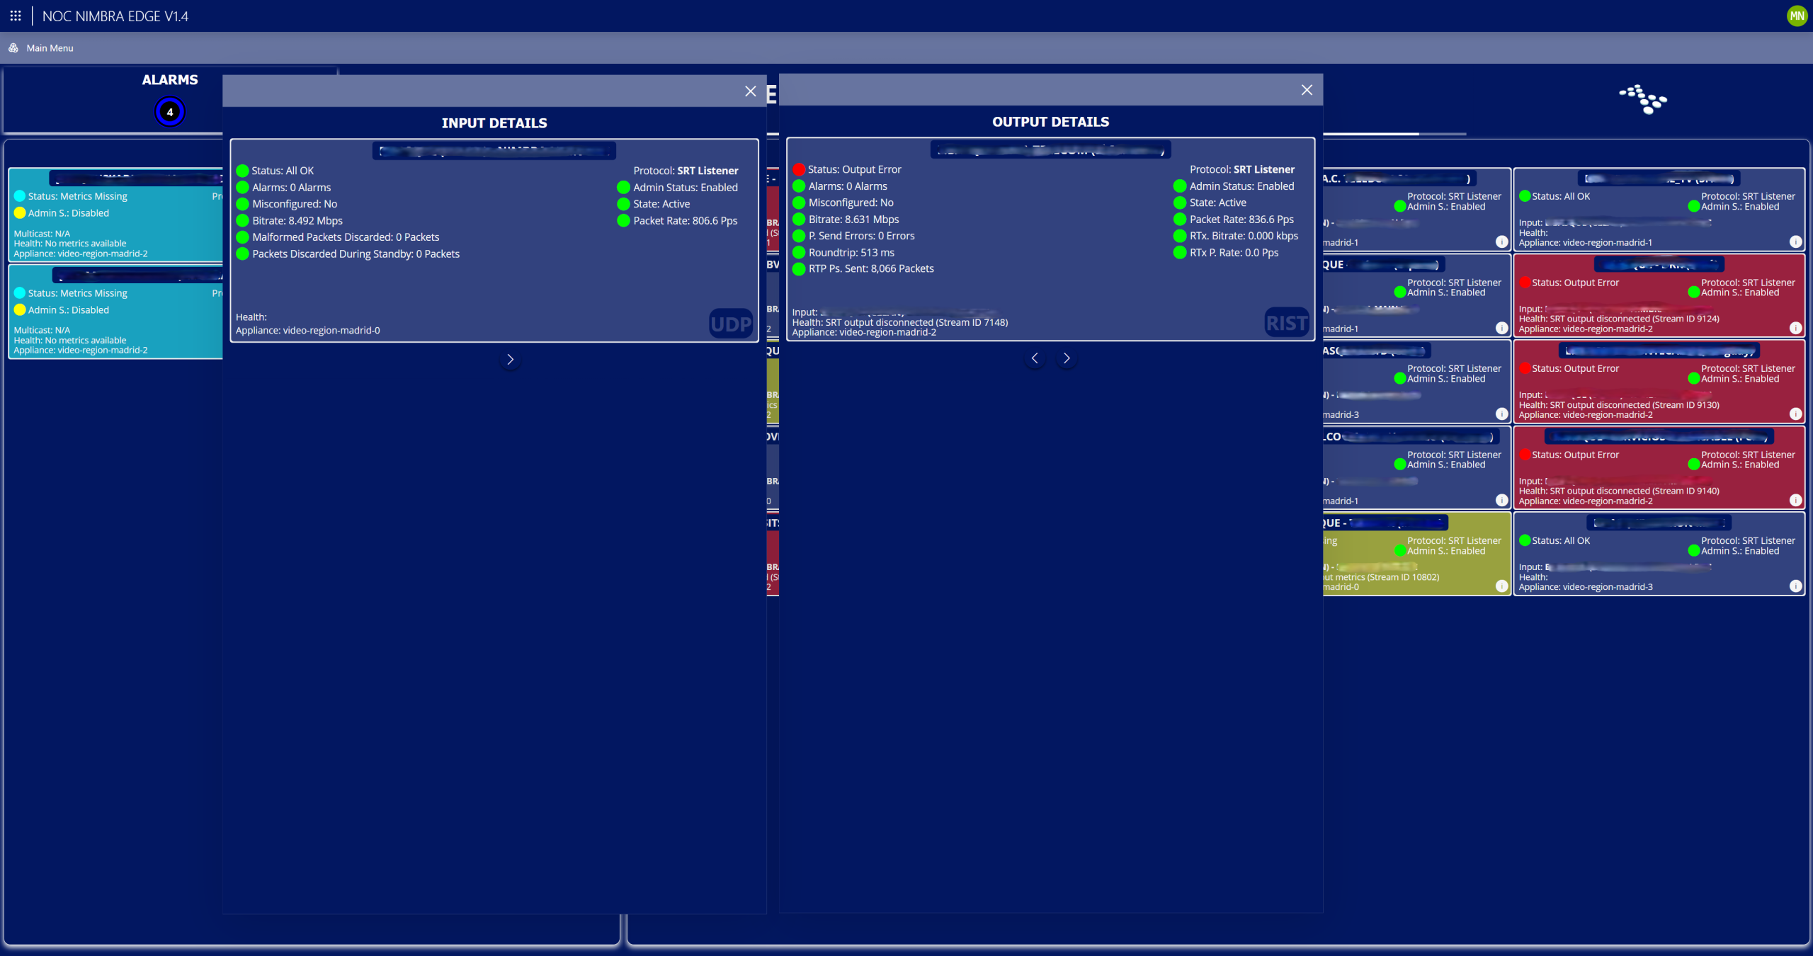The width and height of the screenshot is (1813, 956).
Task: Close the Input Details panel
Action: pyautogui.click(x=751, y=91)
